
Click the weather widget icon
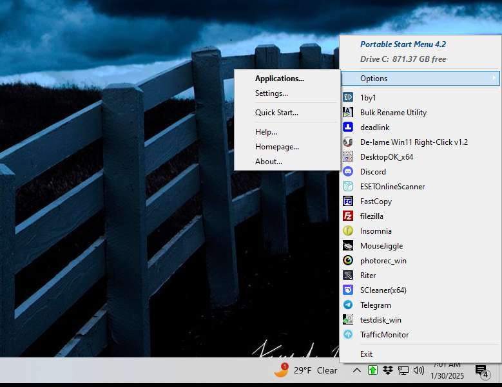click(x=281, y=370)
